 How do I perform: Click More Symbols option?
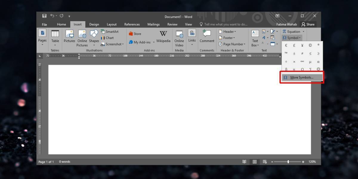pos(302,78)
